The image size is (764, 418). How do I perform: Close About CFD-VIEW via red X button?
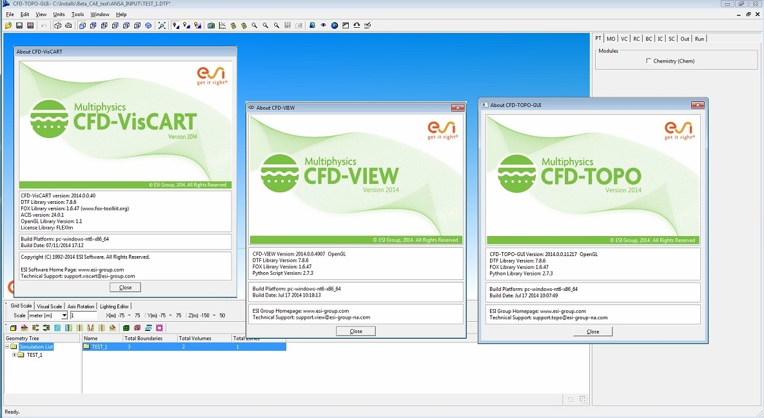(x=458, y=108)
